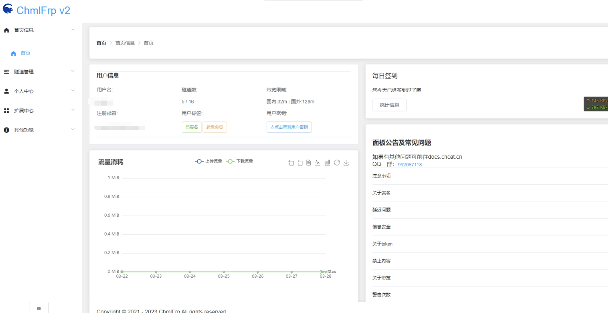Click the ChmlFrp cat logo
Image resolution: width=608 pixels, height=313 pixels.
pos(7,9)
